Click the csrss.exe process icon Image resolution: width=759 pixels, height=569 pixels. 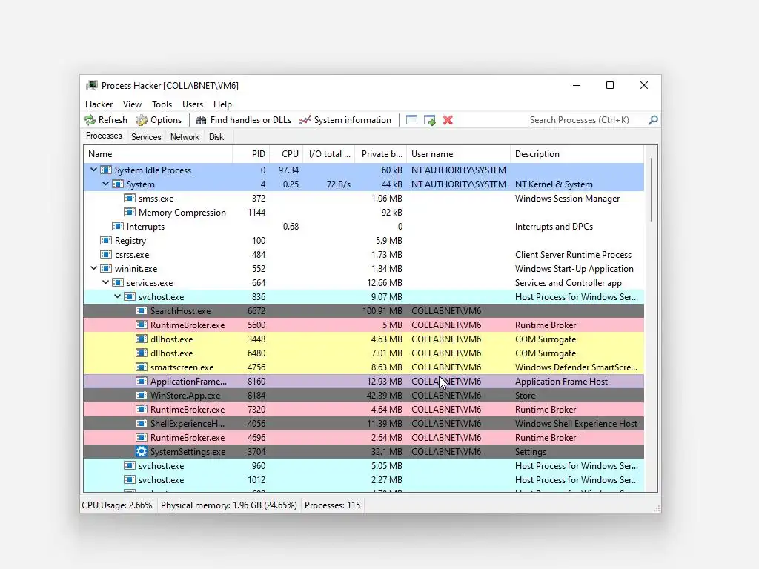click(105, 255)
